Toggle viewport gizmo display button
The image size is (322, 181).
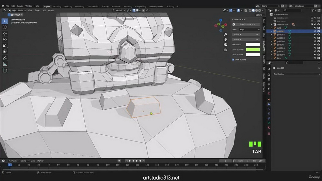pyautogui.click(x=231, y=10)
